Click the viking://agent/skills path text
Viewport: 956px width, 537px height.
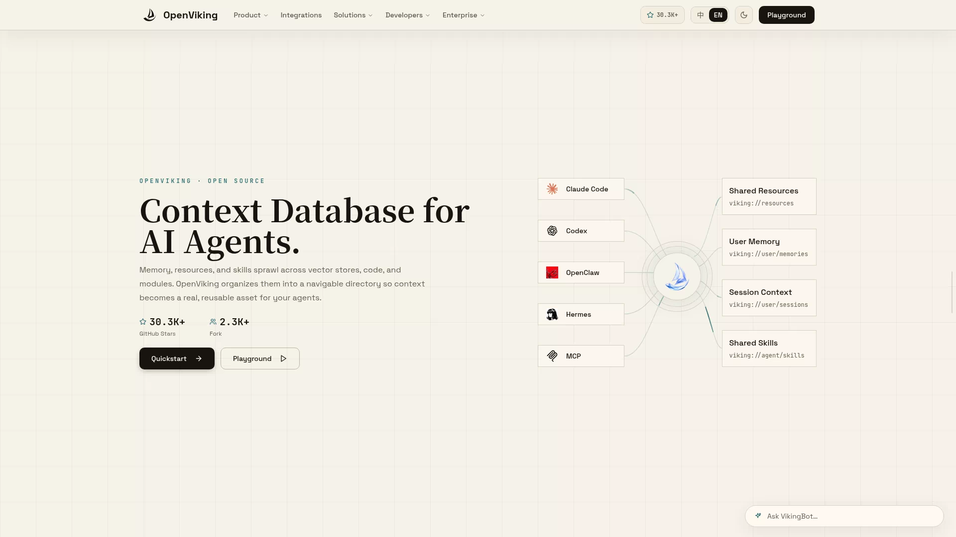pos(767,356)
